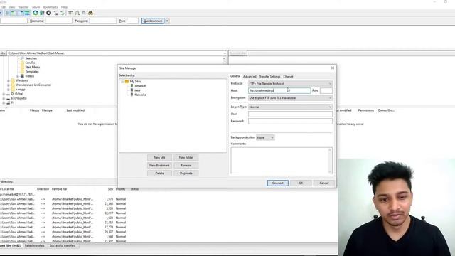Screen dimensions: 455x256
Task: Click the binoculars file search icon
Action: pyautogui.click(x=90, y=13)
